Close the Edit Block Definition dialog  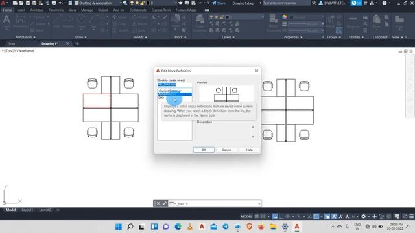tap(257, 71)
